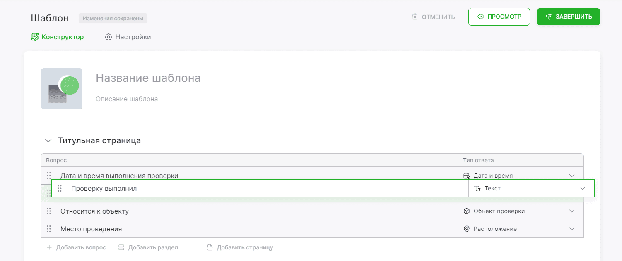This screenshot has height=261, width=622.
Task: Collapse the Титульная страница section
Action: coord(48,140)
